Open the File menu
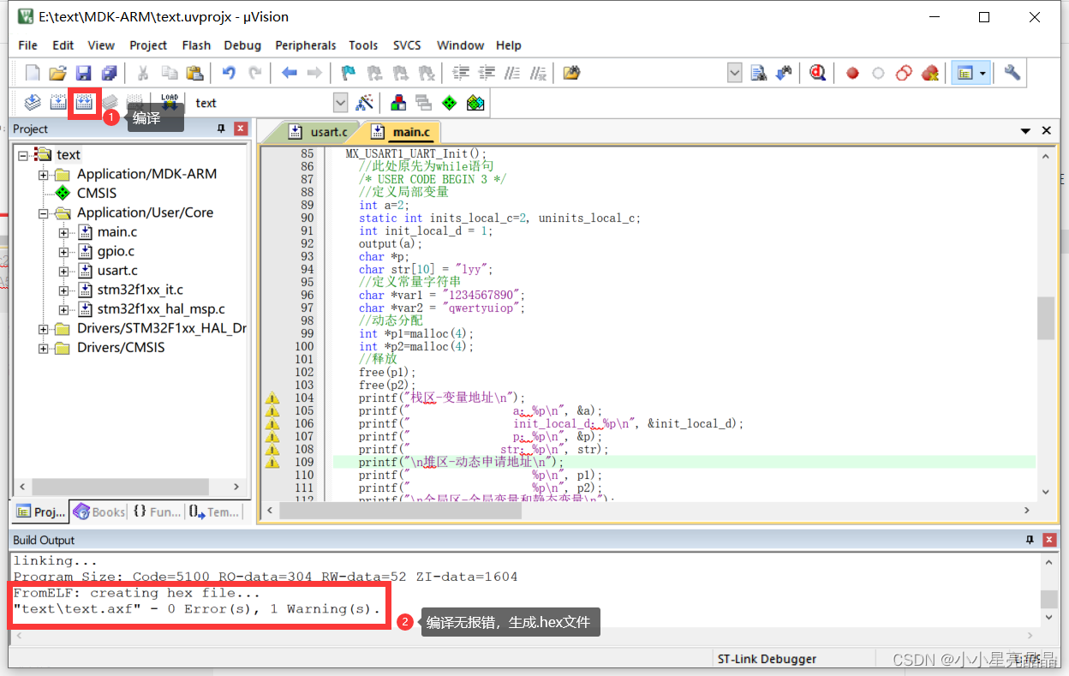 27,45
